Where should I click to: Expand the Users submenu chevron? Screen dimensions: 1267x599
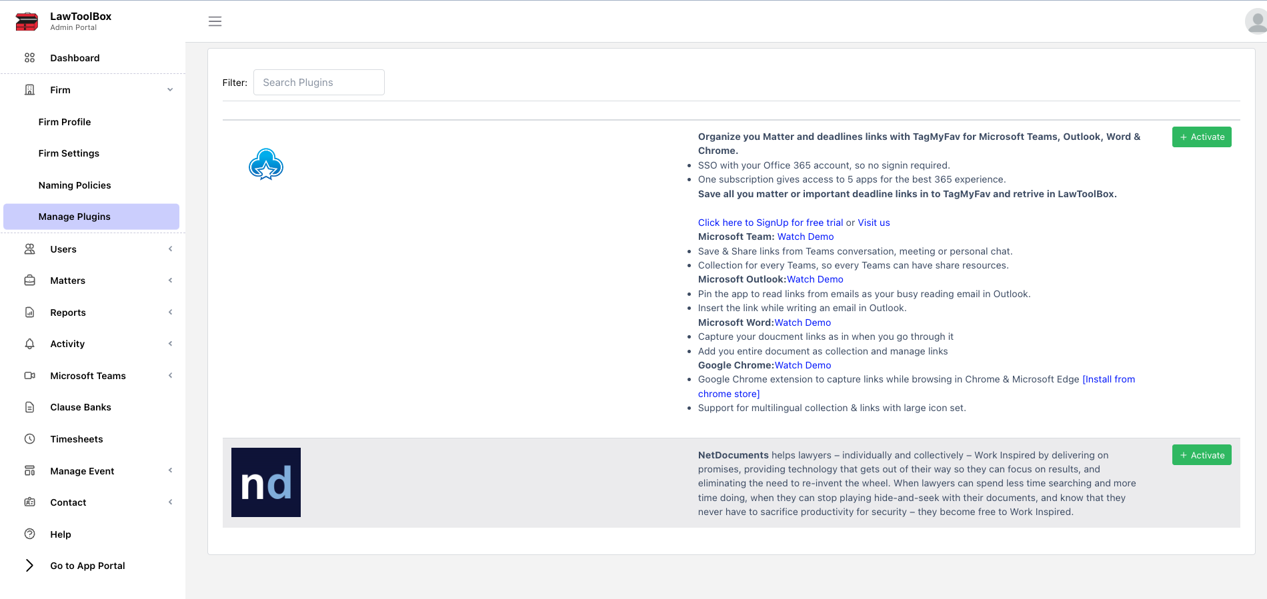pyautogui.click(x=170, y=249)
